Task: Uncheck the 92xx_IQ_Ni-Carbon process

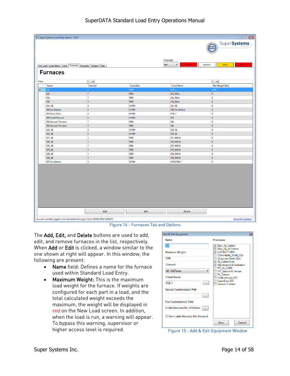Action: coord(215,249)
